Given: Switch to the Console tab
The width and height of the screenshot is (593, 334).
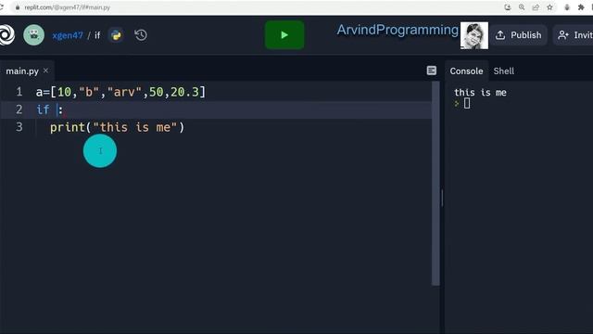Looking at the screenshot, I should click(466, 71).
